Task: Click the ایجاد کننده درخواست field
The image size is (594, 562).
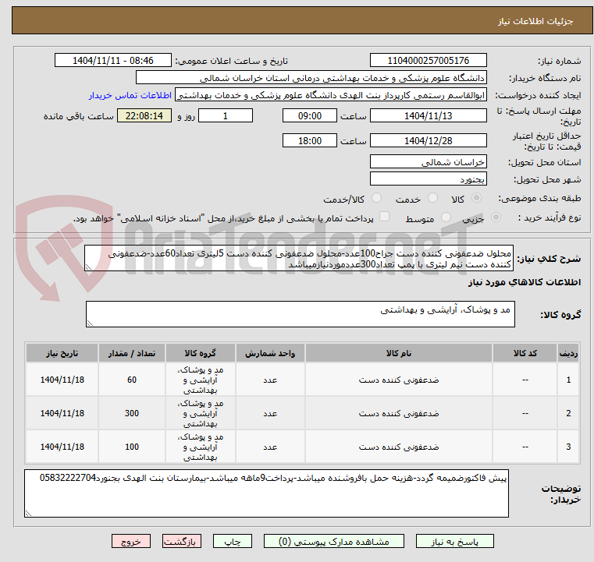Action: pyautogui.click(x=331, y=95)
